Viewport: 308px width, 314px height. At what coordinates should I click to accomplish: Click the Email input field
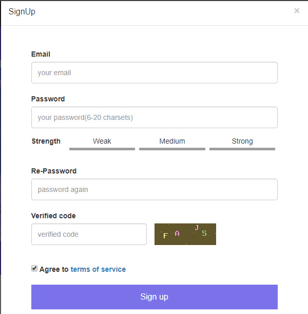(154, 73)
